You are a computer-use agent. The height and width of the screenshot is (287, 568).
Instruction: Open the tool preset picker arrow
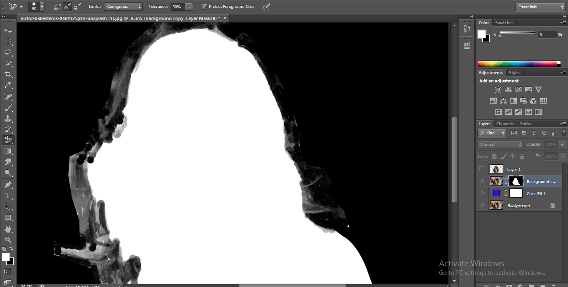(21, 7)
